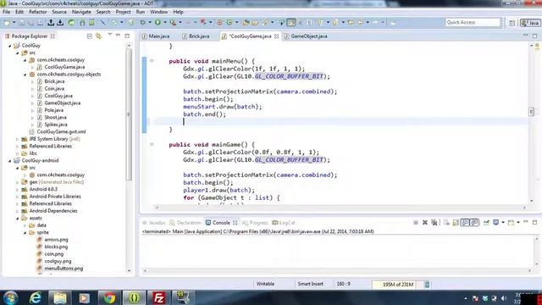Click the Open Perspective icon
Screen dimensions: 542x305
point(512,23)
